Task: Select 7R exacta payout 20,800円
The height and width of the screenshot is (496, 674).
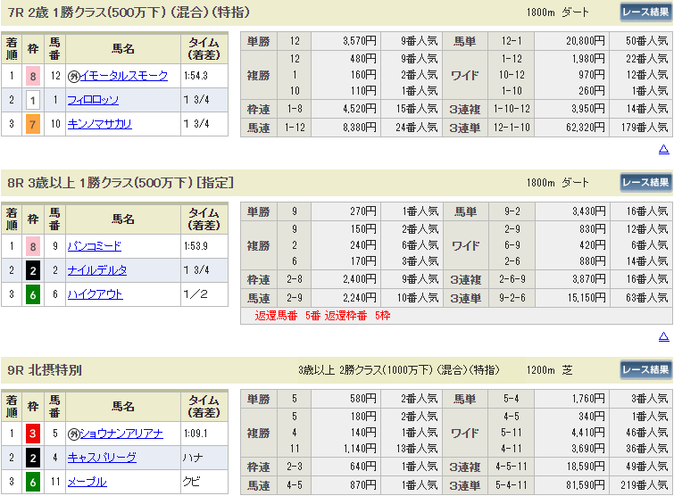Action: point(585,41)
